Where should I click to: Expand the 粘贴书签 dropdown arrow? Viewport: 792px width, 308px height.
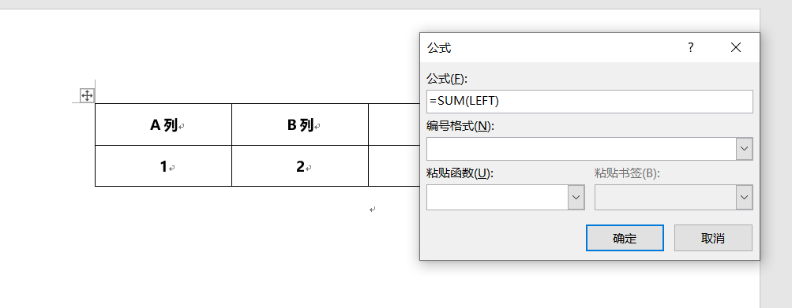[744, 197]
